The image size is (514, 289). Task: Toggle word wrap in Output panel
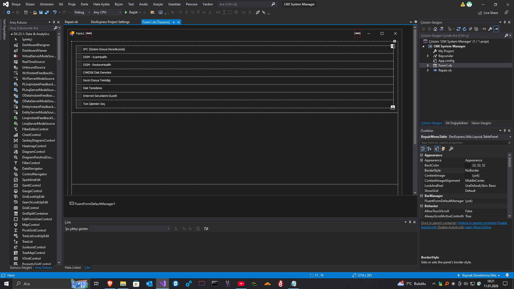206,229
